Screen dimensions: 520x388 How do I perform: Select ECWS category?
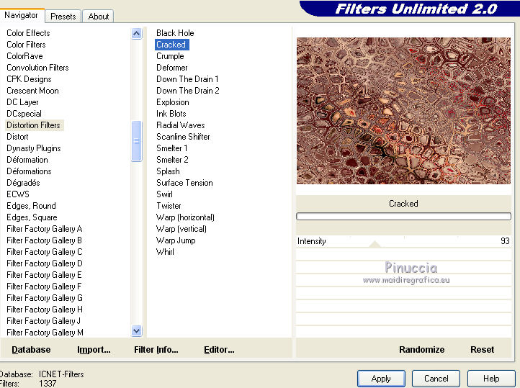pyautogui.click(x=18, y=194)
